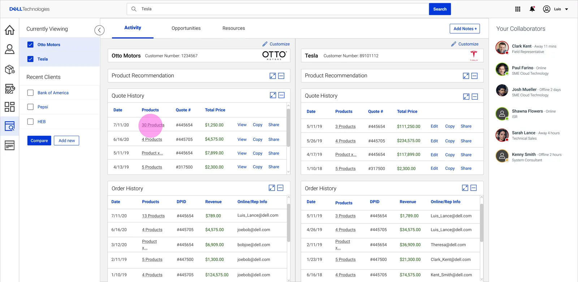
Task: Click the Otto Motors Quote History scrollbar
Action: click(288, 128)
